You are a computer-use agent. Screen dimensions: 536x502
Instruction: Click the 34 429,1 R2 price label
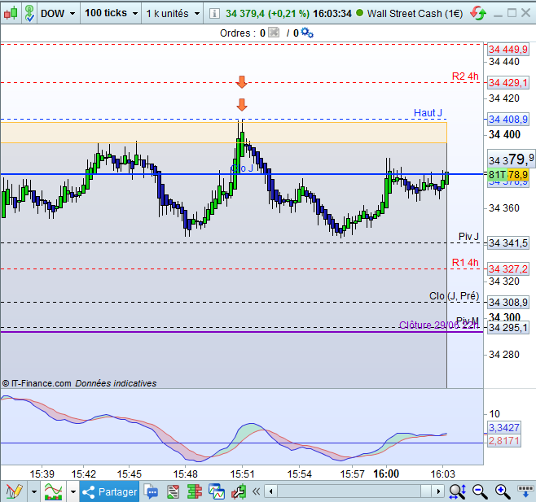click(x=508, y=82)
